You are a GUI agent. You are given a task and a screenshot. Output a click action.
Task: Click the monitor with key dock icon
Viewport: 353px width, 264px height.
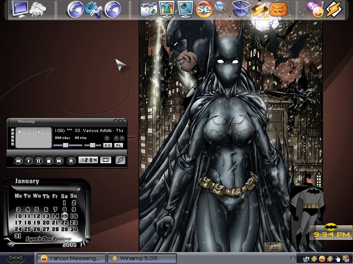coord(185,9)
